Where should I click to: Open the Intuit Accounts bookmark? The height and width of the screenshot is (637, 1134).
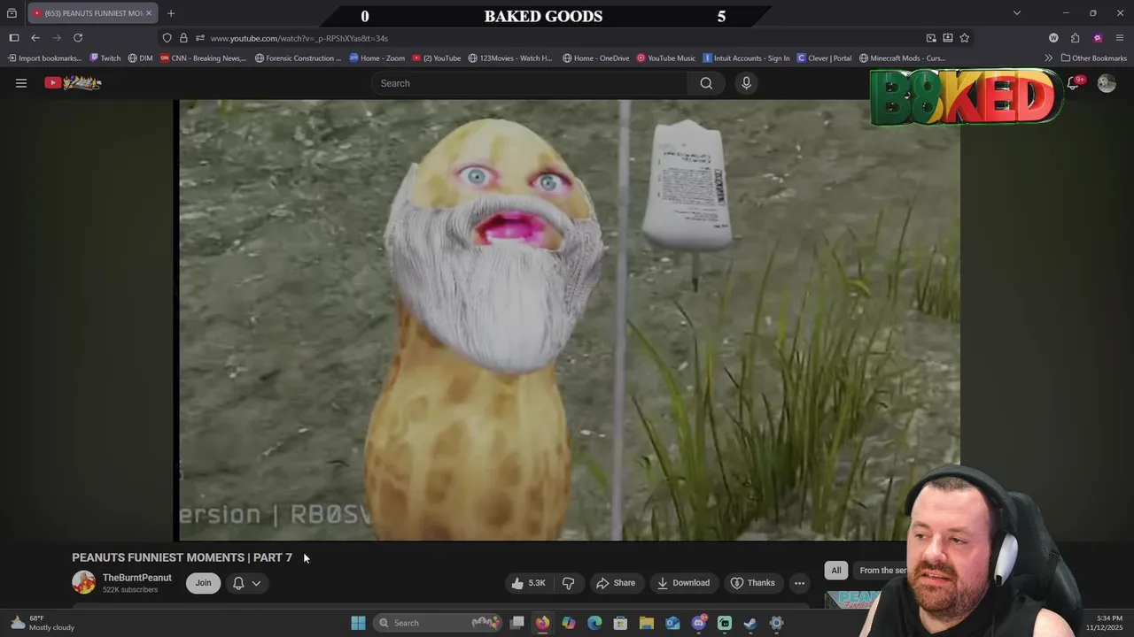click(746, 58)
